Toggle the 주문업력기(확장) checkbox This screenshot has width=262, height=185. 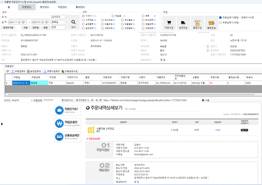coord(221,18)
